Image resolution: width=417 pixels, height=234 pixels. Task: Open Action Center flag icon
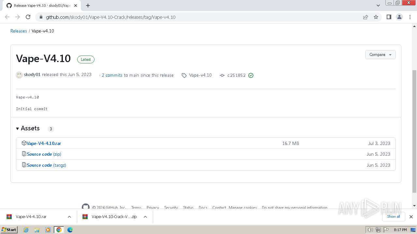click(386, 230)
